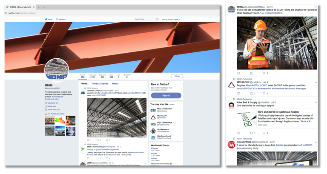Viewport: 327px width, 174px height.
Task: Reply to The Ross Group tweet
Action: click(88, 140)
